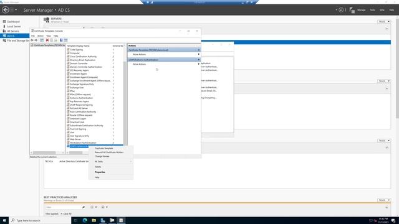Open File Explorer from the taskbar
This screenshot has height=224, width=399.
pos(94,220)
